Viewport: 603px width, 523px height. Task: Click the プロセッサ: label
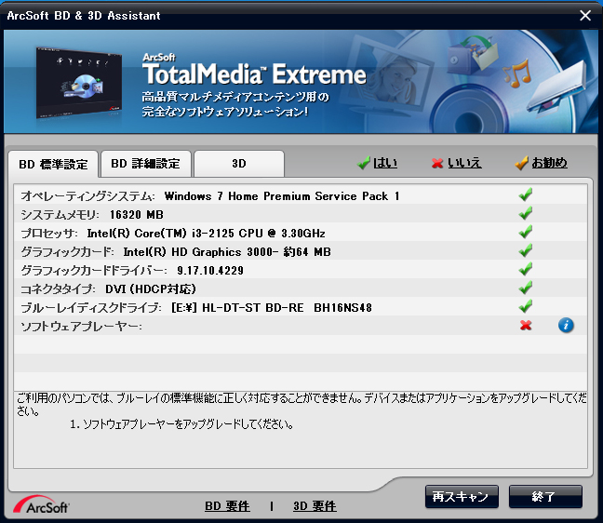pos(49,234)
